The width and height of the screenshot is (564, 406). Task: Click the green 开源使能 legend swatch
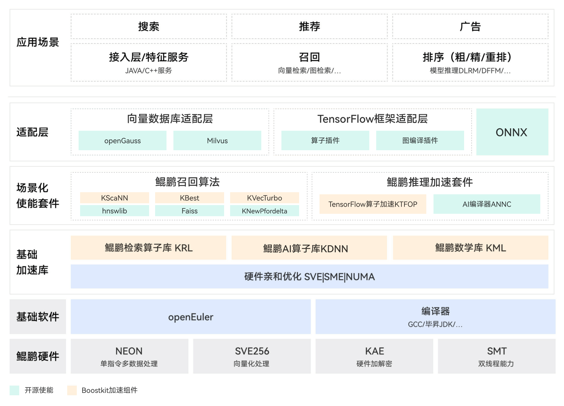coord(14,390)
